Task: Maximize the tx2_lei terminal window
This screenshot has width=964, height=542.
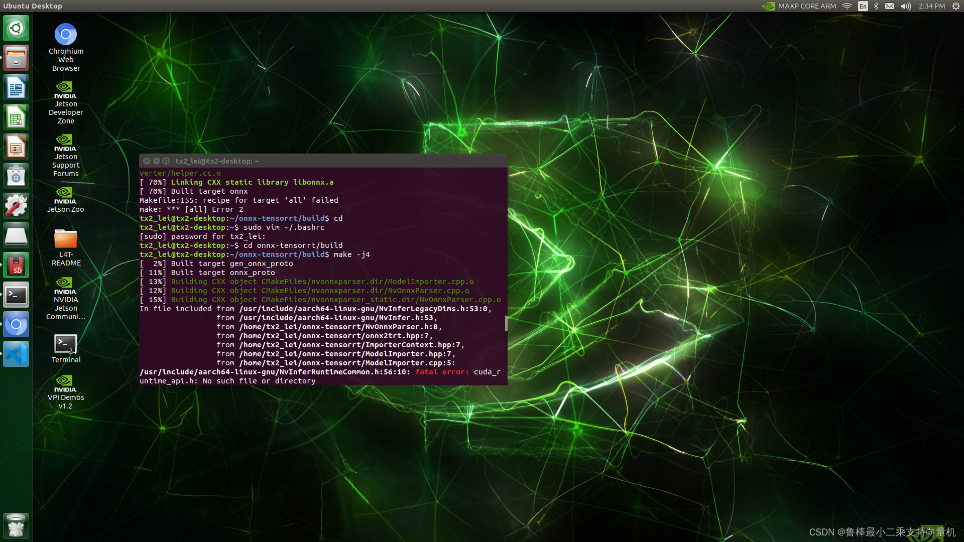Action: pyautogui.click(x=166, y=161)
